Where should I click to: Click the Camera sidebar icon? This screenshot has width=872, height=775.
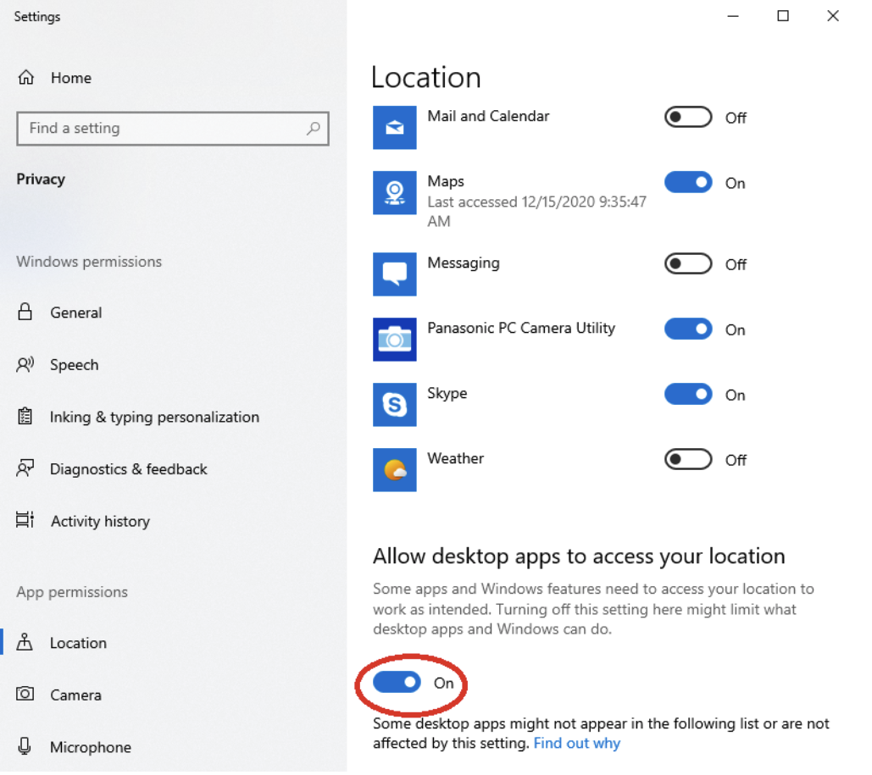(26, 695)
